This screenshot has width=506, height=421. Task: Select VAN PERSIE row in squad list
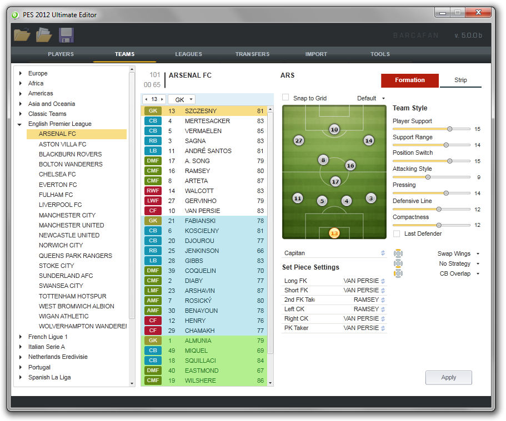(204, 211)
